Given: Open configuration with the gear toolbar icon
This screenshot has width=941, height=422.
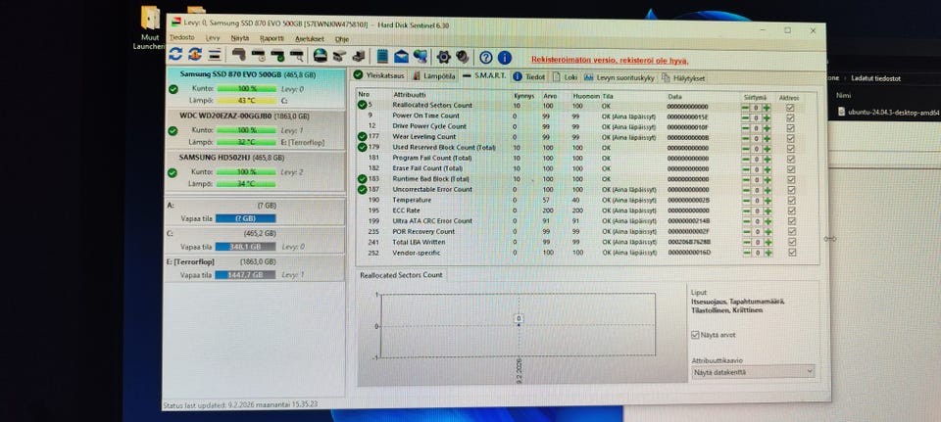Looking at the screenshot, I should [x=443, y=57].
